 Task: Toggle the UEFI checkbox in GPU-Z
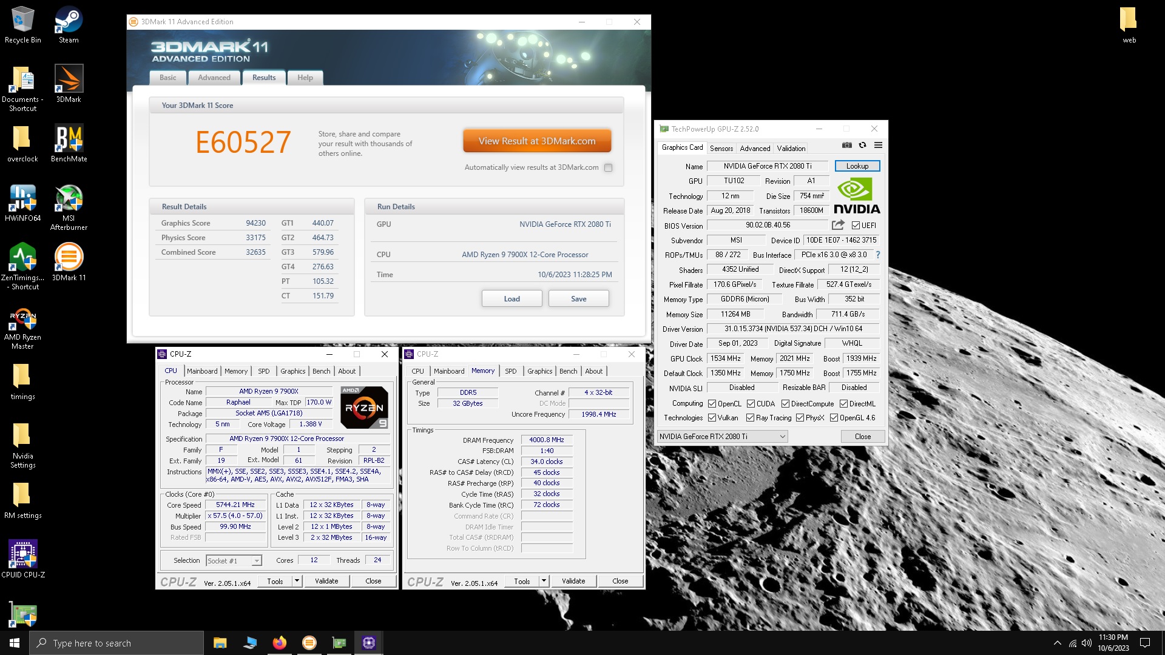coord(856,226)
